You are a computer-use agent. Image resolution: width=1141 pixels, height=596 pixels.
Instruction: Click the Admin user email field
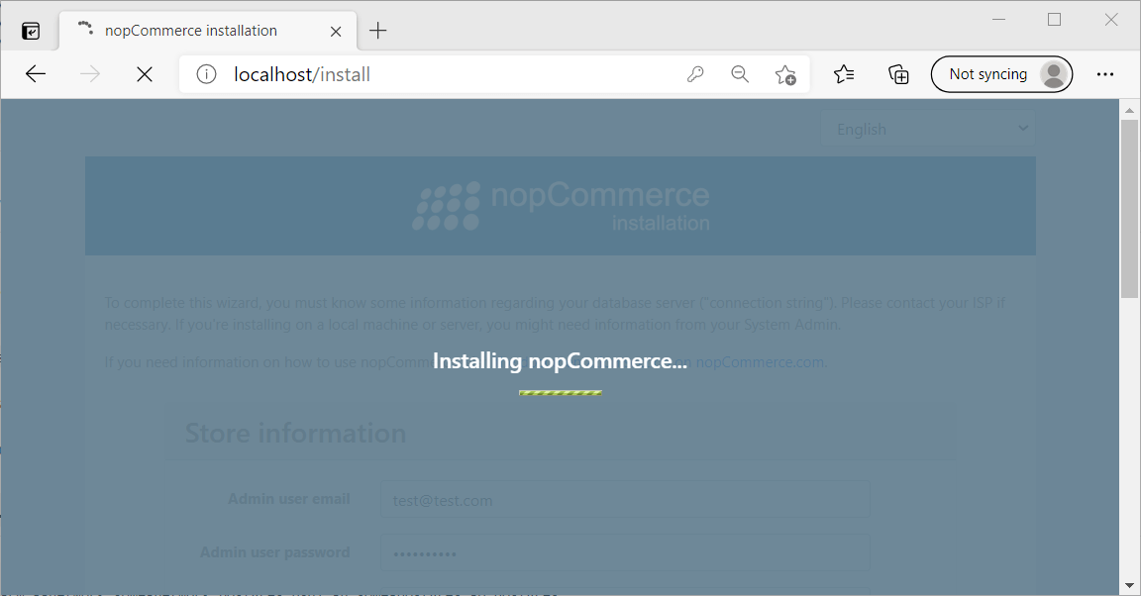coord(625,499)
